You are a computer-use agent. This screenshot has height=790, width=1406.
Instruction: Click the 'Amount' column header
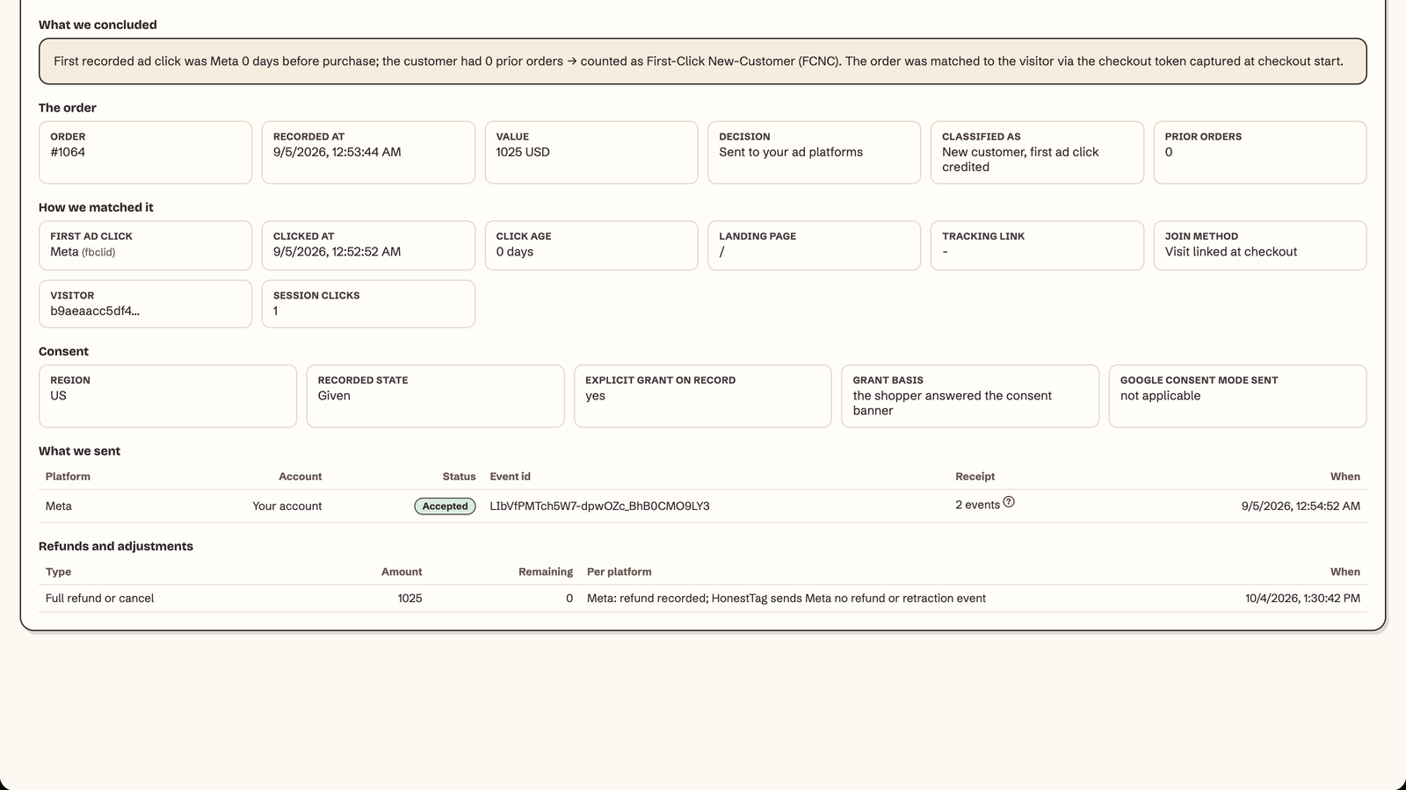(402, 571)
